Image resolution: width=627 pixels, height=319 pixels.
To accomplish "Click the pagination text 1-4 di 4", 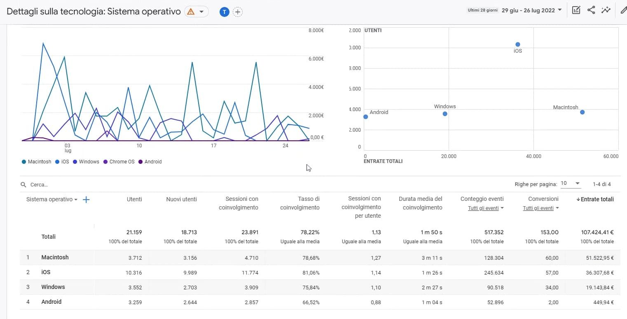I will point(602,184).
